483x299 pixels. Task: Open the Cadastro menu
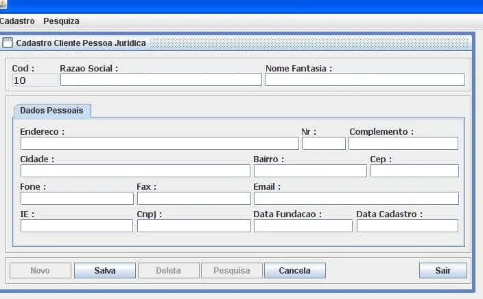pos(17,21)
